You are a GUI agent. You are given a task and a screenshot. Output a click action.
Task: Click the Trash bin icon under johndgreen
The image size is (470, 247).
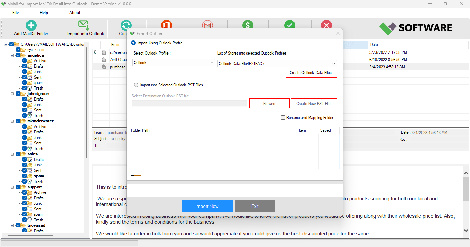point(30,116)
